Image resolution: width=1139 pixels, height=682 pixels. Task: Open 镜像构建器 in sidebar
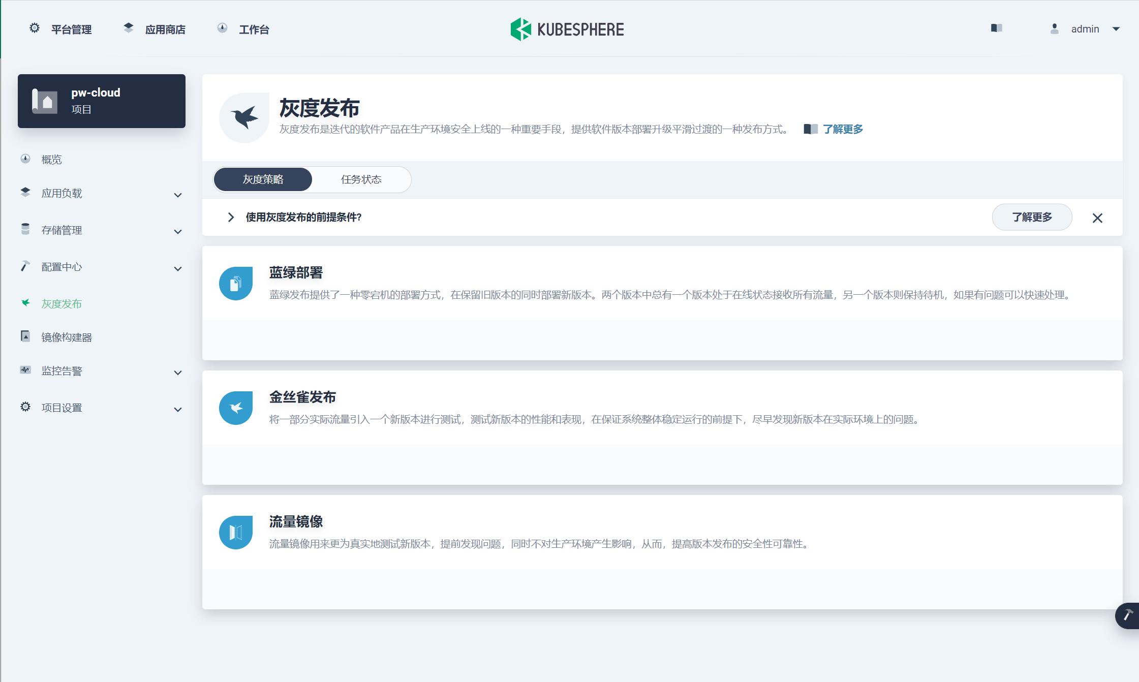pyautogui.click(x=67, y=337)
